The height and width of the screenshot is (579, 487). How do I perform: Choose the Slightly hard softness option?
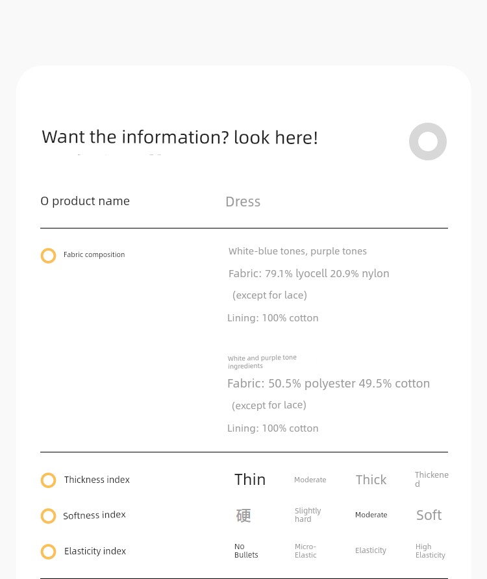tap(308, 515)
